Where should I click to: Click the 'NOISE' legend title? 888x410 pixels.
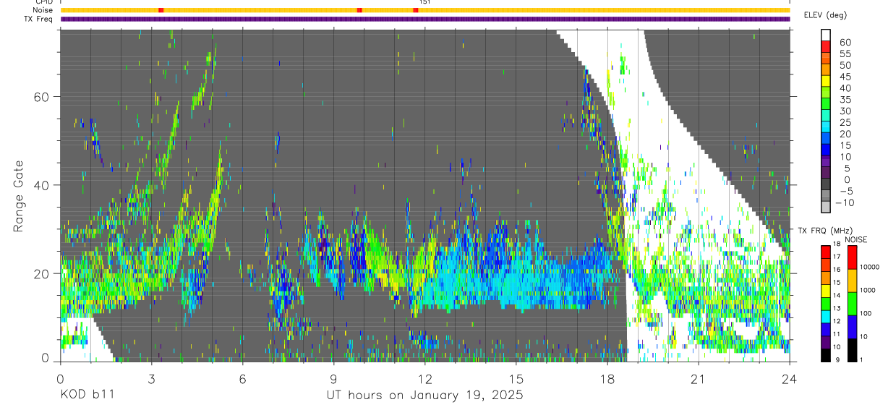[x=855, y=239]
